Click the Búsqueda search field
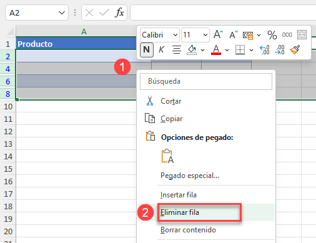 206,81
